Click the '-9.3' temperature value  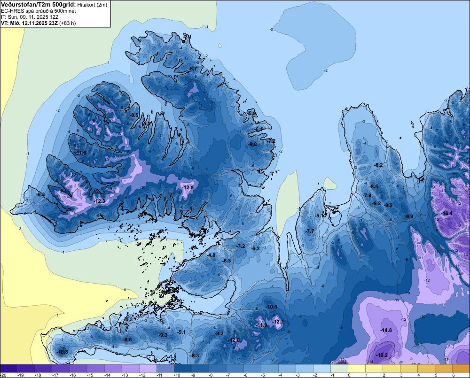[163, 335]
